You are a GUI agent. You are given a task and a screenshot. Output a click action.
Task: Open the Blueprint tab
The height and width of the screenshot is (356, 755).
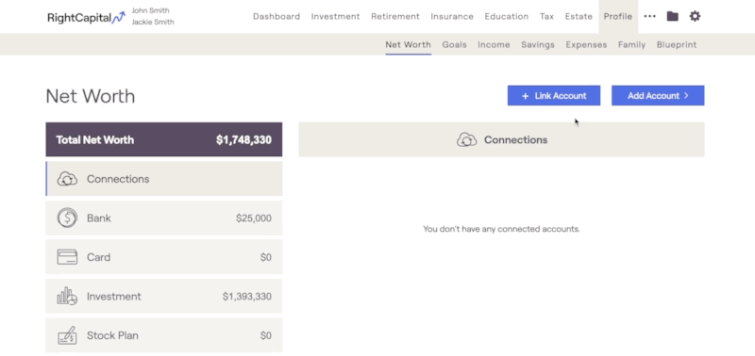click(x=677, y=44)
